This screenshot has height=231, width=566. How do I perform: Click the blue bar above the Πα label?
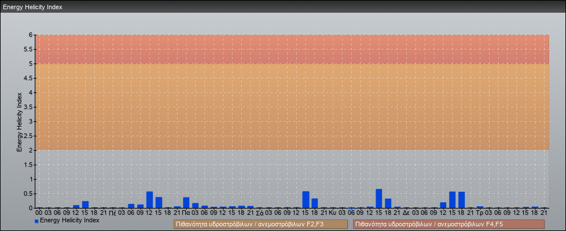pos(186,203)
